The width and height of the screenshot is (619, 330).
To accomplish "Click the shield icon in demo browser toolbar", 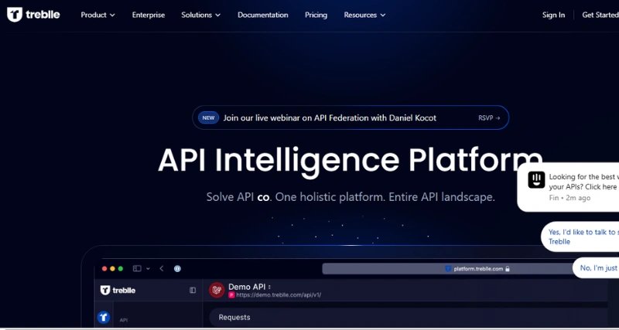I will [x=178, y=268].
